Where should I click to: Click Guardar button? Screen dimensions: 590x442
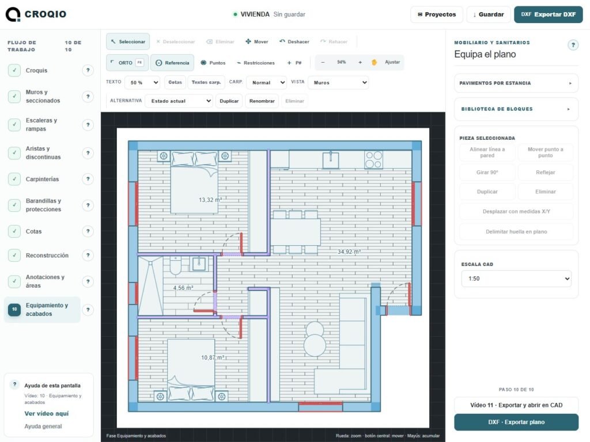(488, 14)
